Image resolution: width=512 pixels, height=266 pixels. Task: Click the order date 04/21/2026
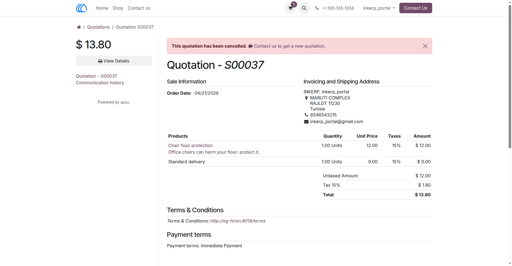click(x=207, y=93)
